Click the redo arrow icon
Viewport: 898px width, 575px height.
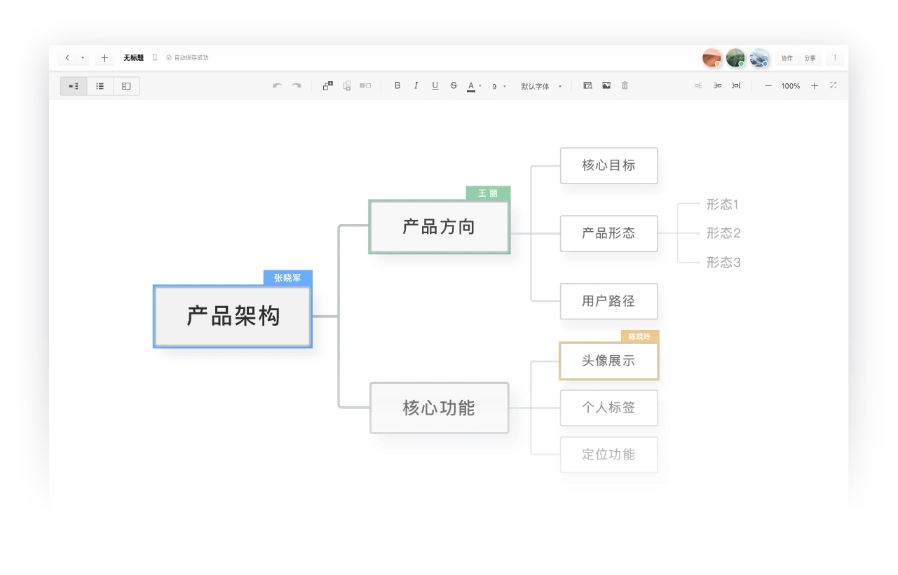click(297, 86)
